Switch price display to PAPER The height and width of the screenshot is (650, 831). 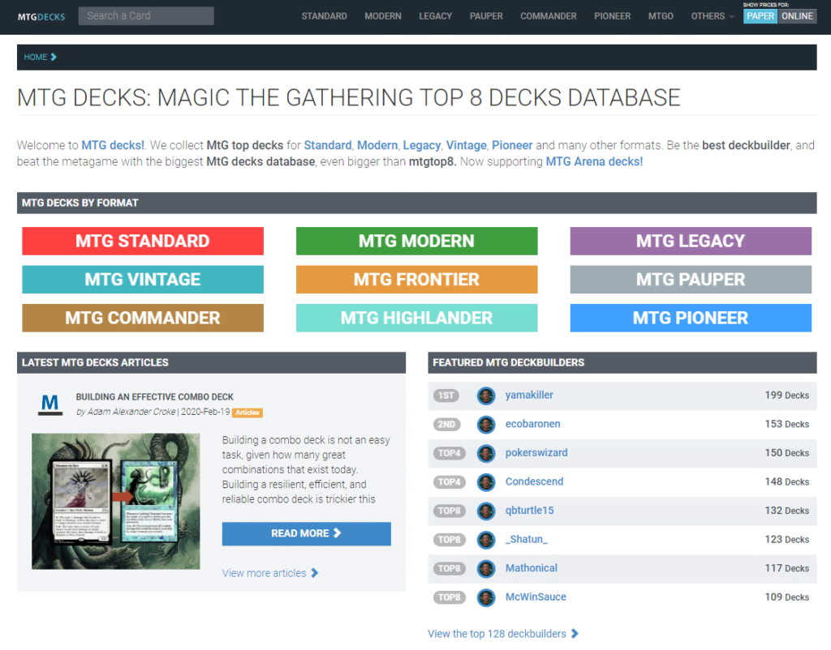point(760,16)
